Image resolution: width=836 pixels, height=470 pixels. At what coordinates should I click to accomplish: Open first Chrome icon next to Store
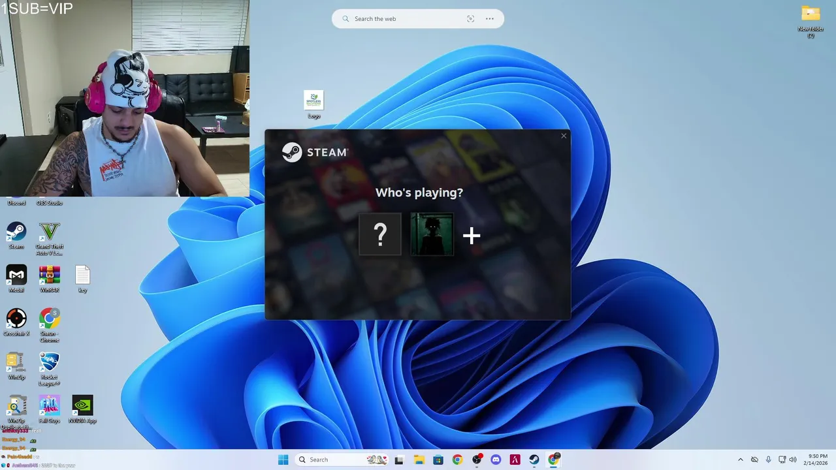point(457,460)
